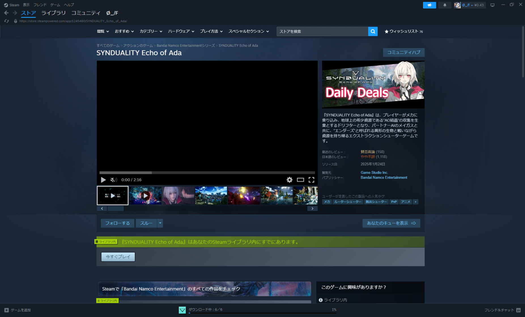Click plus icon to add game
Viewport: 525px width, 317px height.
7,310
